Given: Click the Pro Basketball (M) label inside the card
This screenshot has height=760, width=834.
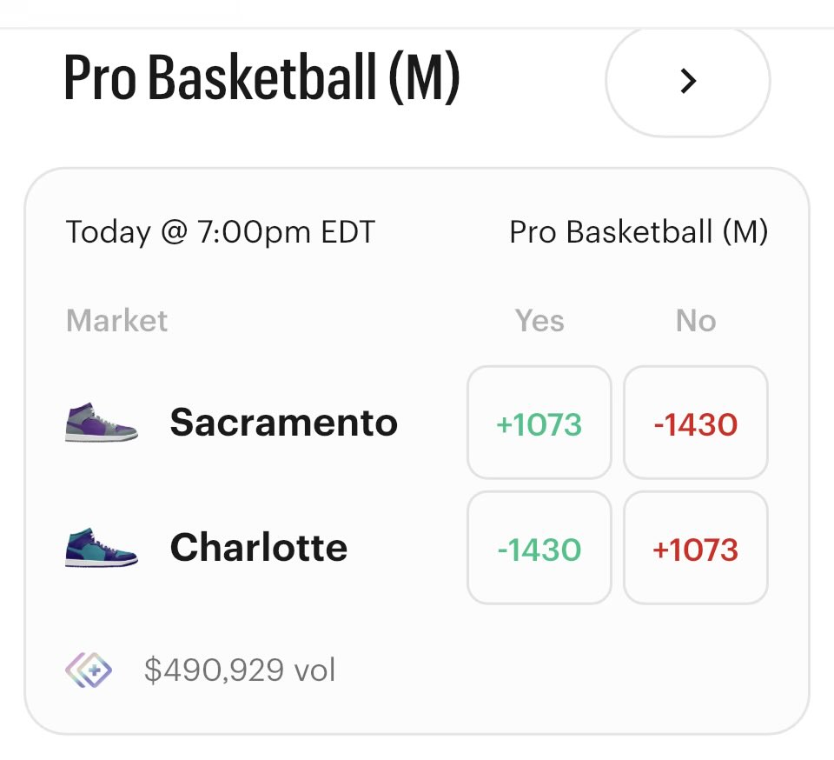Looking at the screenshot, I should (x=639, y=232).
